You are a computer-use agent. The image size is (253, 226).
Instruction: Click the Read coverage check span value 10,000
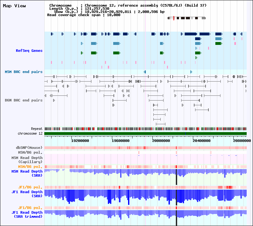(114, 15)
